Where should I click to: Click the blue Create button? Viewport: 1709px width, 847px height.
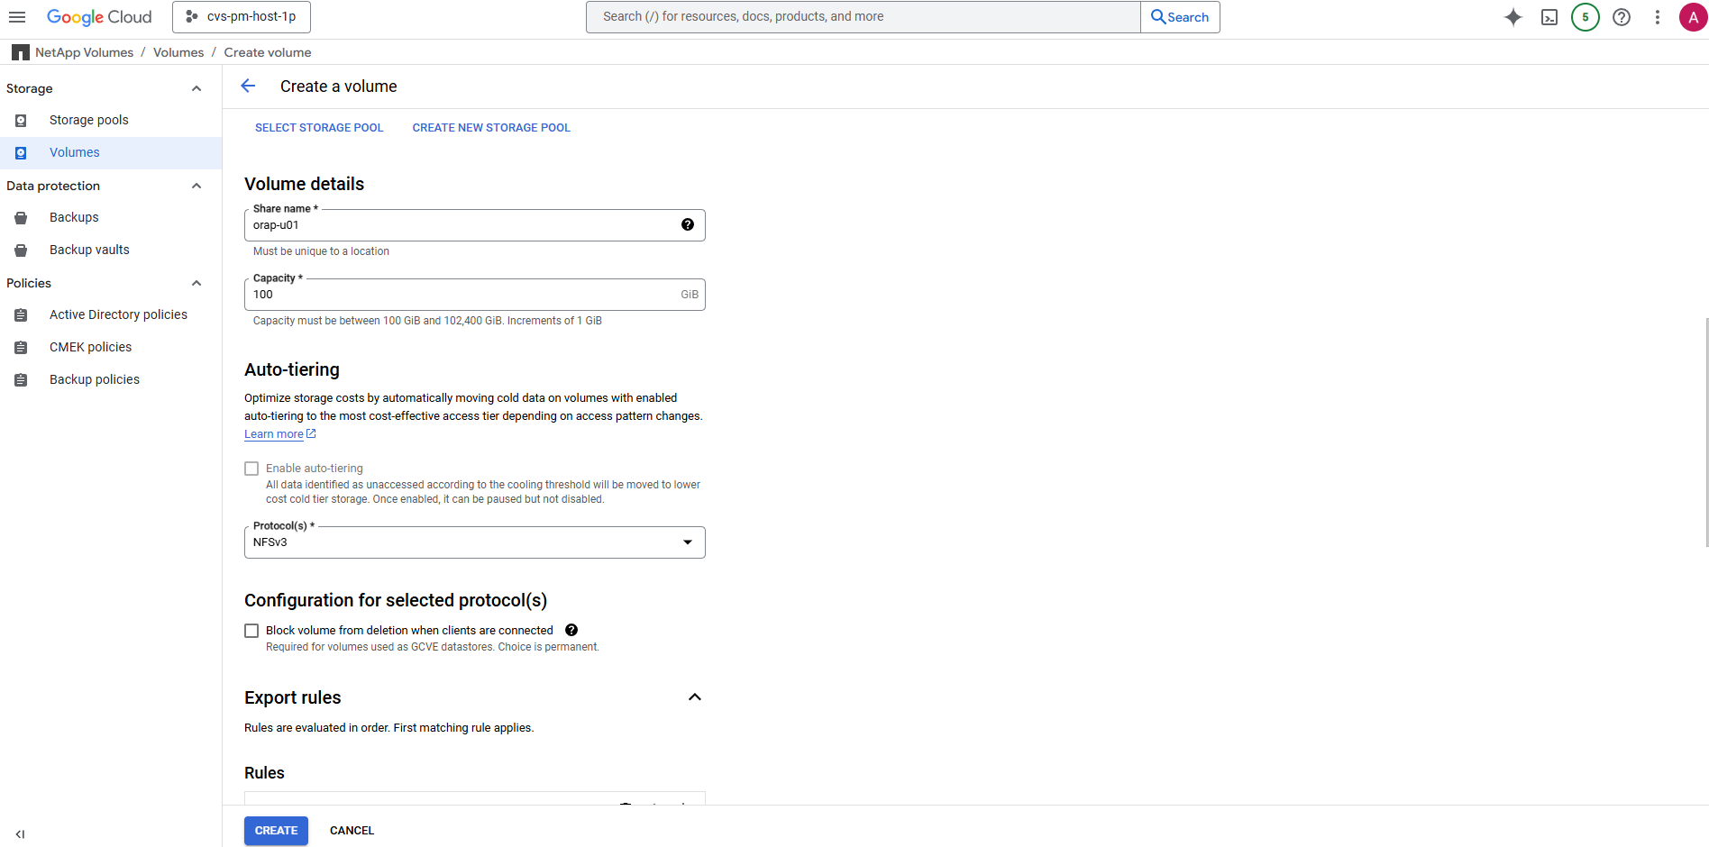[276, 831]
